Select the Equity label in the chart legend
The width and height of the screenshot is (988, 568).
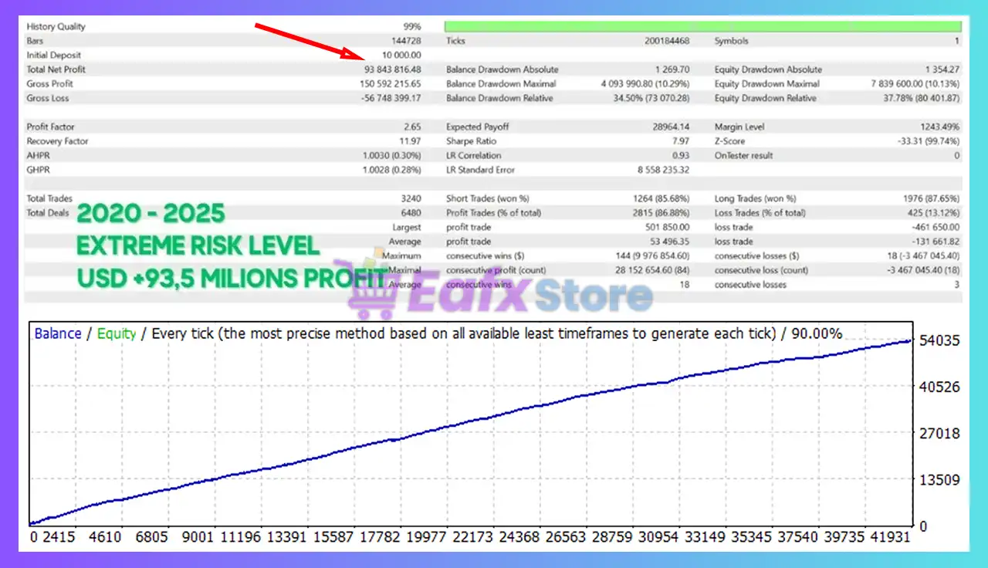(117, 333)
